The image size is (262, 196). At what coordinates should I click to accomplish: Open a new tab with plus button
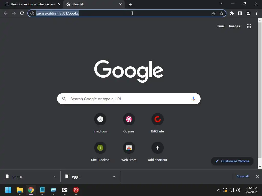(x=130, y=4)
